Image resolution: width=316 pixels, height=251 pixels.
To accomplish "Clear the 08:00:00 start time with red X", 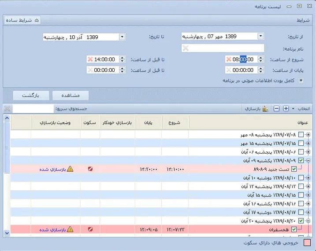I will (x=229, y=59).
